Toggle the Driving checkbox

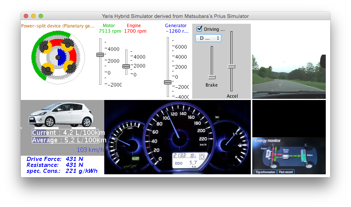point(199,29)
